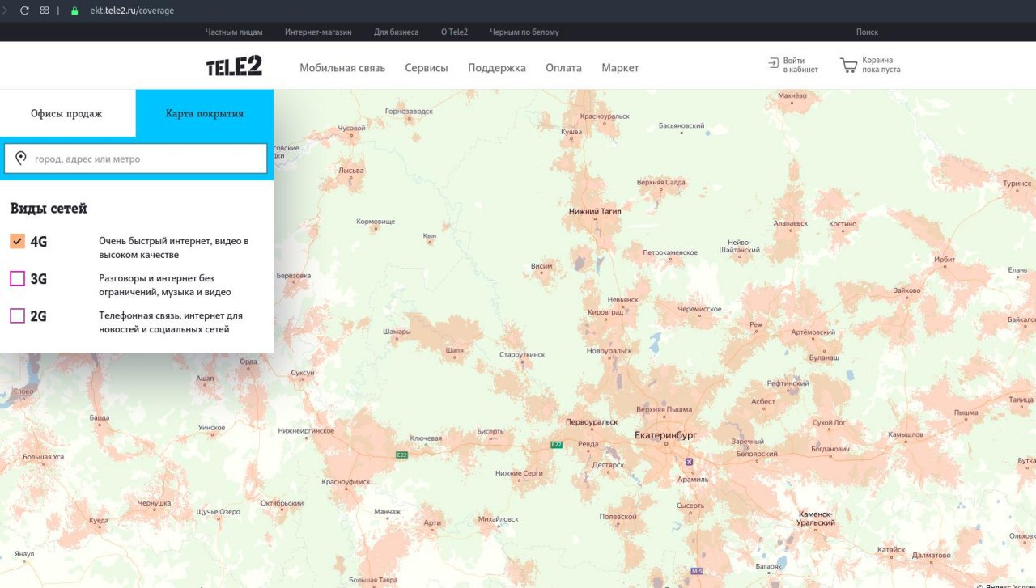
Task: Click Реж label on the map
Action: [x=757, y=324]
